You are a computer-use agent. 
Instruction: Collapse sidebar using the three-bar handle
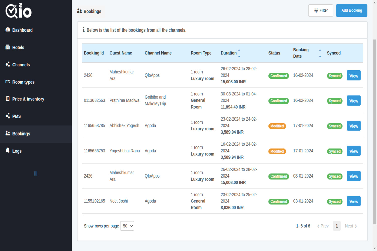pos(36,173)
